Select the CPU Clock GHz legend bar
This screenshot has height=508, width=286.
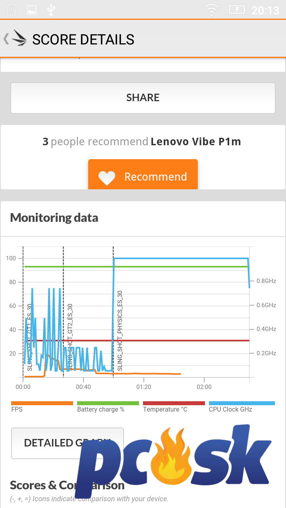coord(242,403)
